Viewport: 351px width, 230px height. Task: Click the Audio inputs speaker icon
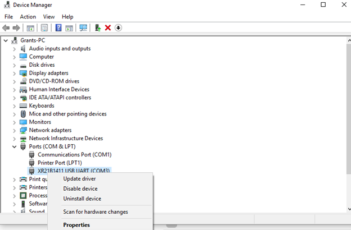click(23, 48)
